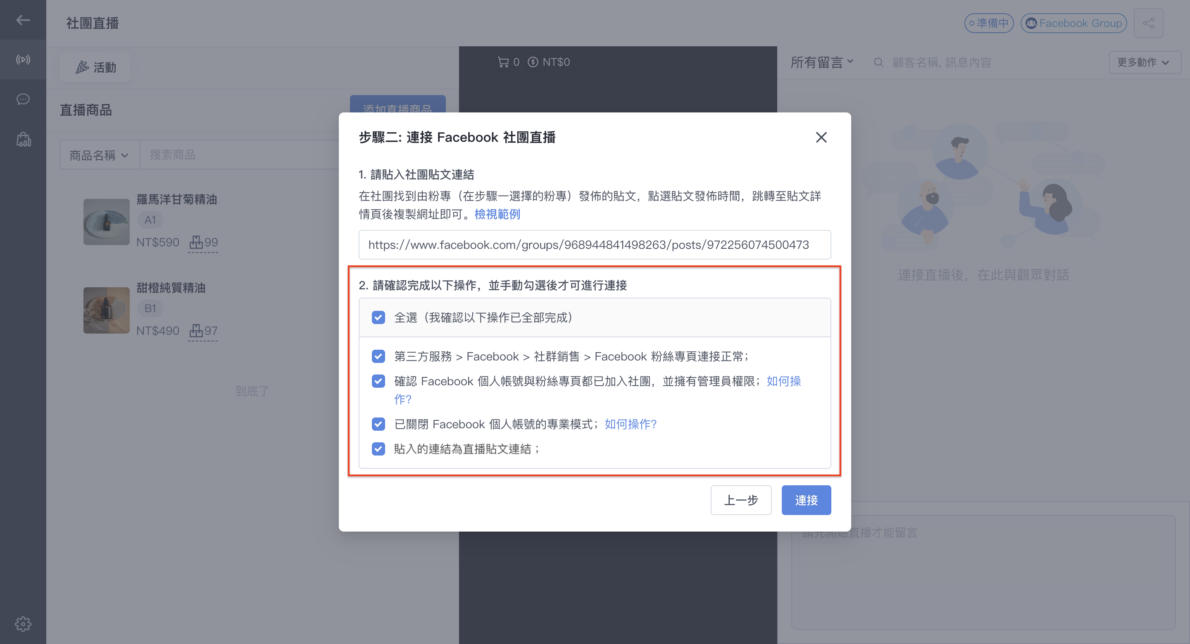
Task: Open the chat messages sidebar icon
Action: 23,99
